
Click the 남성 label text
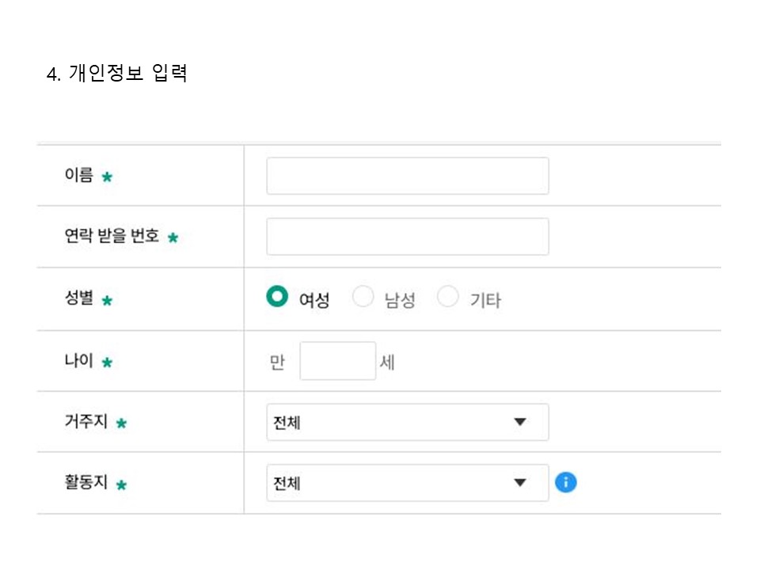[x=400, y=301]
